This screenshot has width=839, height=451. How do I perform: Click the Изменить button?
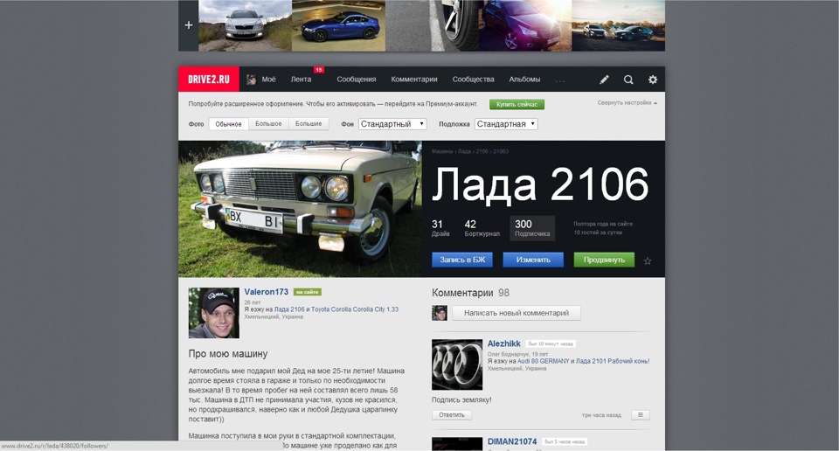tap(533, 260)
